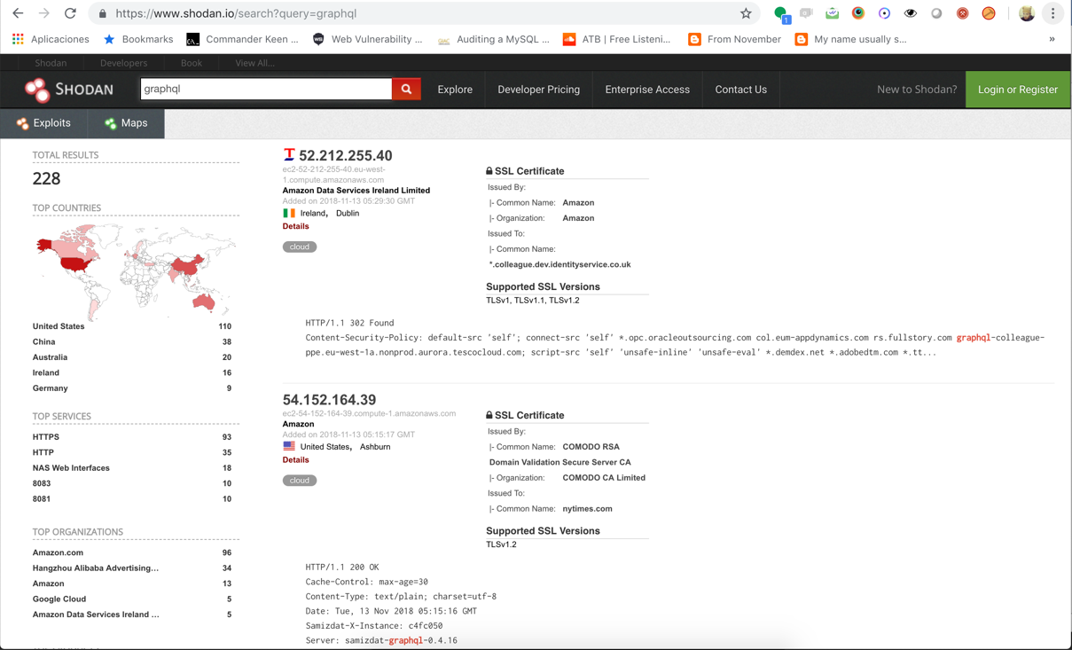Bookmark this page with the star icon
Image resolution: width=1072 pixels, height=650 pixels.
(746, 13)
